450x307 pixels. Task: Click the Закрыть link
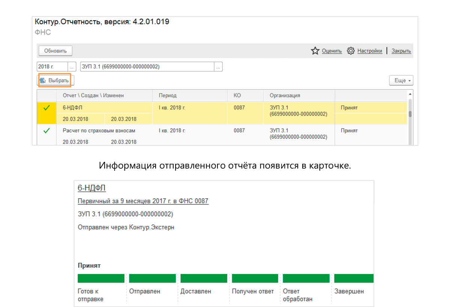401,51
